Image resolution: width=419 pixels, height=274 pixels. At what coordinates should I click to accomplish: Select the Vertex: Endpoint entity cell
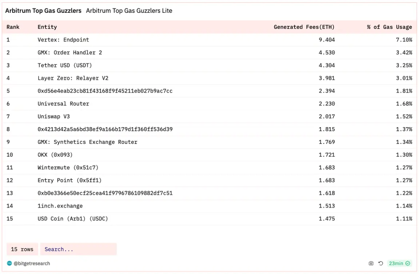(x=63, y=40)
